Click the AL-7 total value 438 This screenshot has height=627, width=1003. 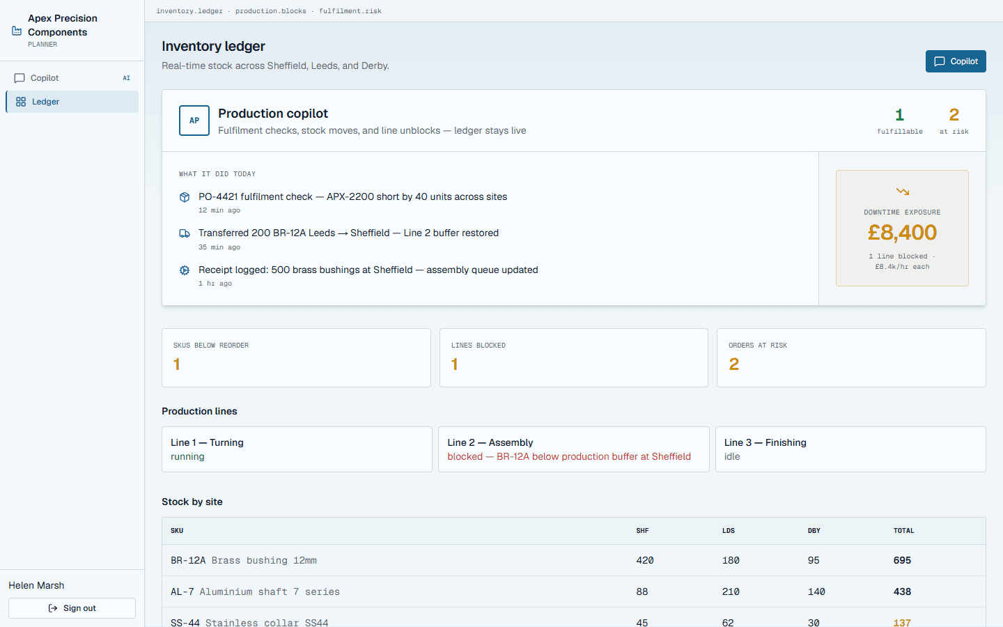pos(902,591)
